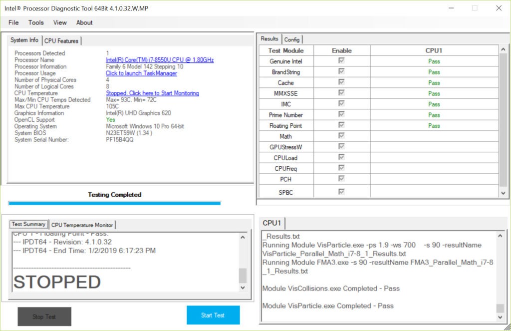Screen dimensions: 511x331
Task: Select the Results tab
Action: 269,39
